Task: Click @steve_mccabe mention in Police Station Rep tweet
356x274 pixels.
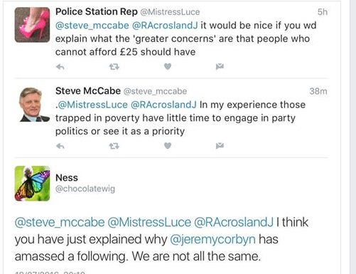Action: pos(92,26)
